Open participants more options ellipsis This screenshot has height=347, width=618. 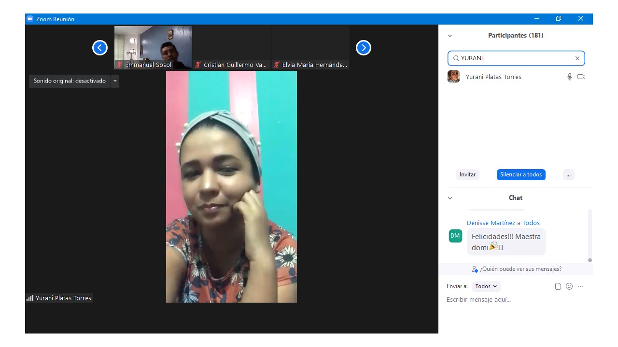pos(568,174)
